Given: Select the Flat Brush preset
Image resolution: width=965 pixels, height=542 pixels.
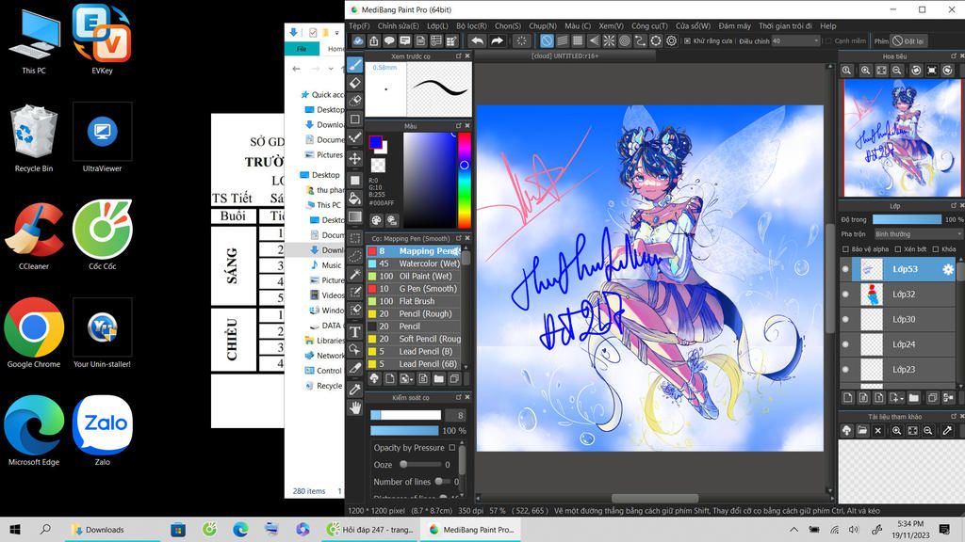Looking at the screenshot, I should 415,301.
